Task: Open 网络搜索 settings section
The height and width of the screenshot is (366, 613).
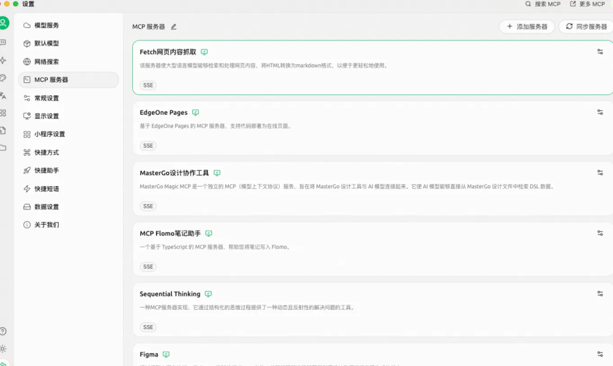Action: pyautogui.click(x=69, y=62)
